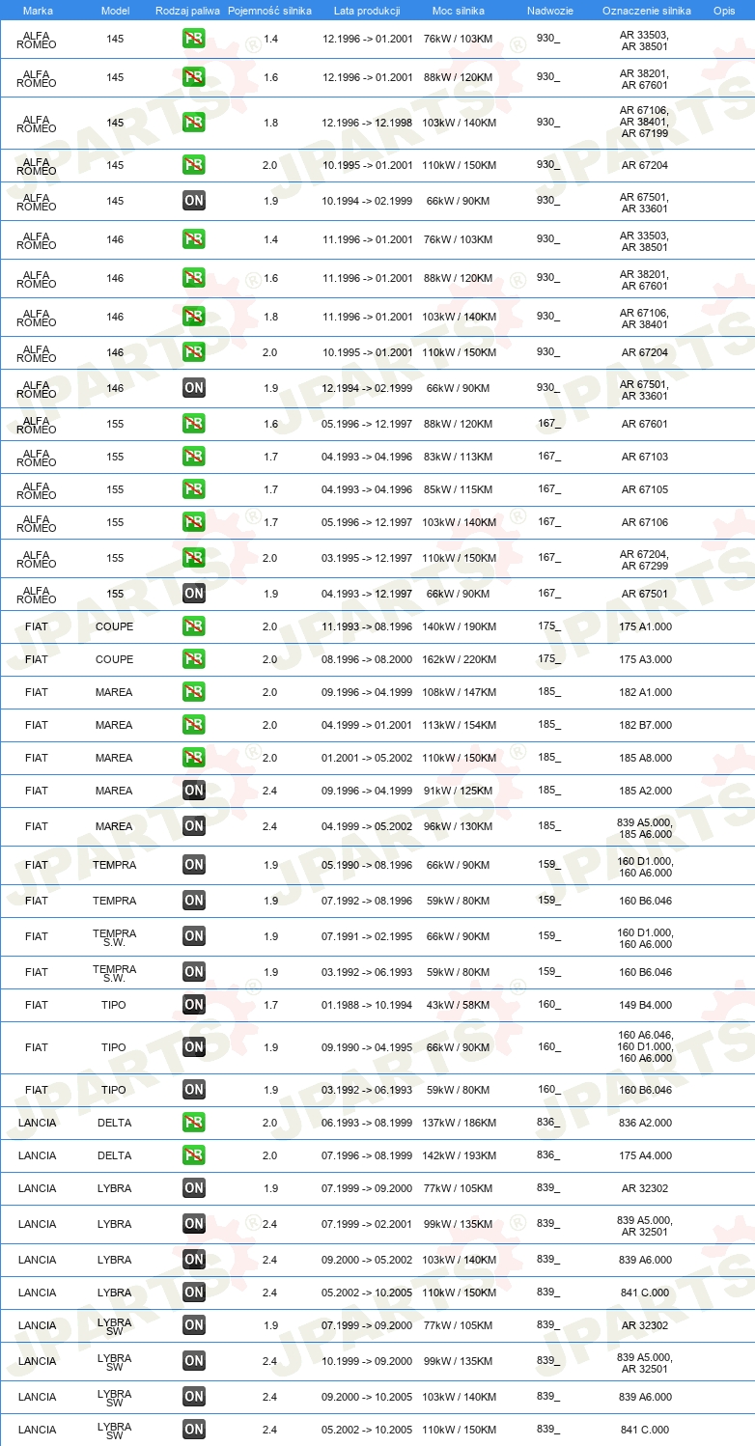Click the Oznaczenie silnika column header
Viewport: 755px width, 1446px height.
pyautogui.click(x=646, y=11)
